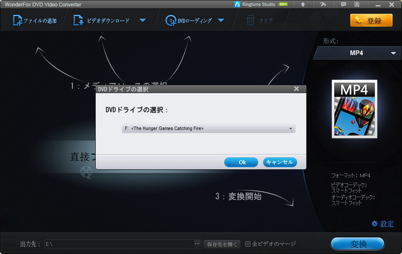Click the large MP4 format thumbnail

(x=354, y=109)
